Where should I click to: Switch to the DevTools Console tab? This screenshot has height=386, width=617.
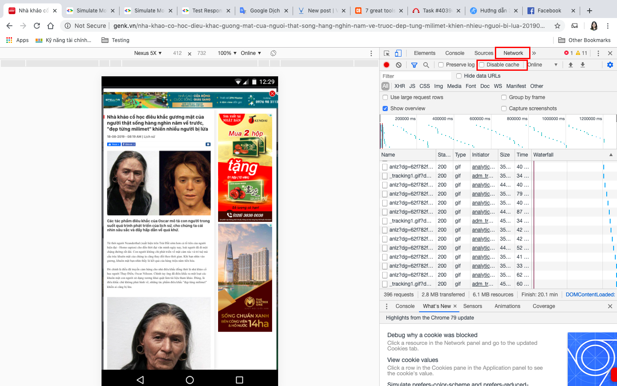coord(455,53)
